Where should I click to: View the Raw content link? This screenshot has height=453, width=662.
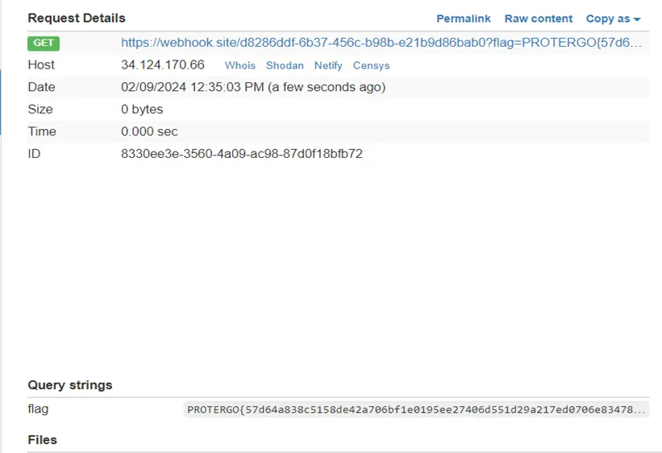click(538, 19)
